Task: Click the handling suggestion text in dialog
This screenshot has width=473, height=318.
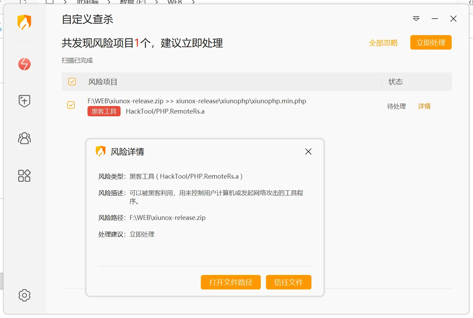Action: click(142, 234)
